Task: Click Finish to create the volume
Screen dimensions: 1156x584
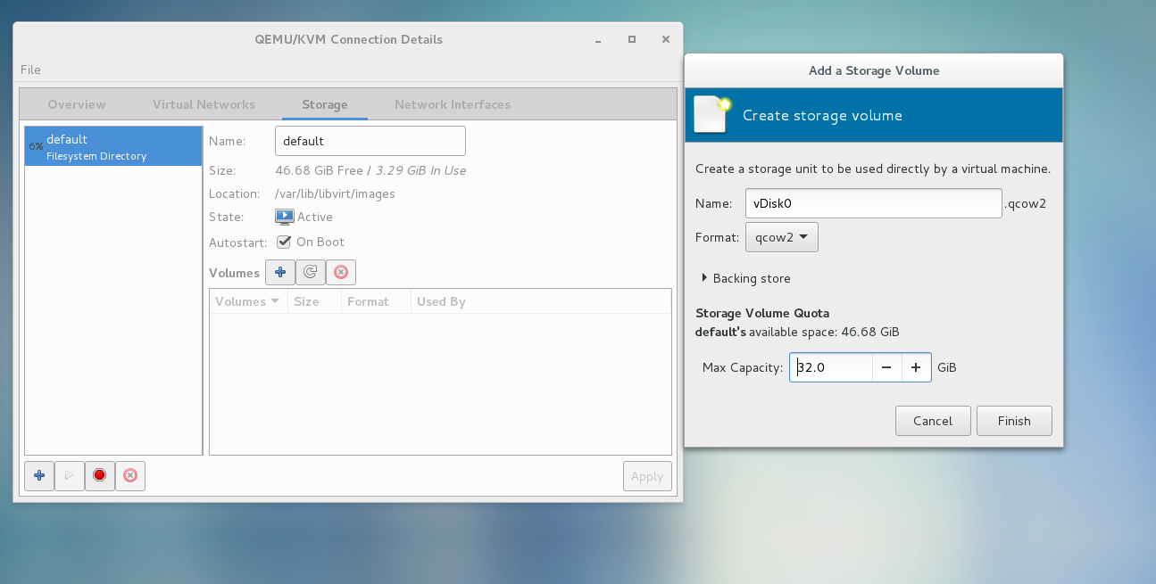Action: (x=1014, y=421)
